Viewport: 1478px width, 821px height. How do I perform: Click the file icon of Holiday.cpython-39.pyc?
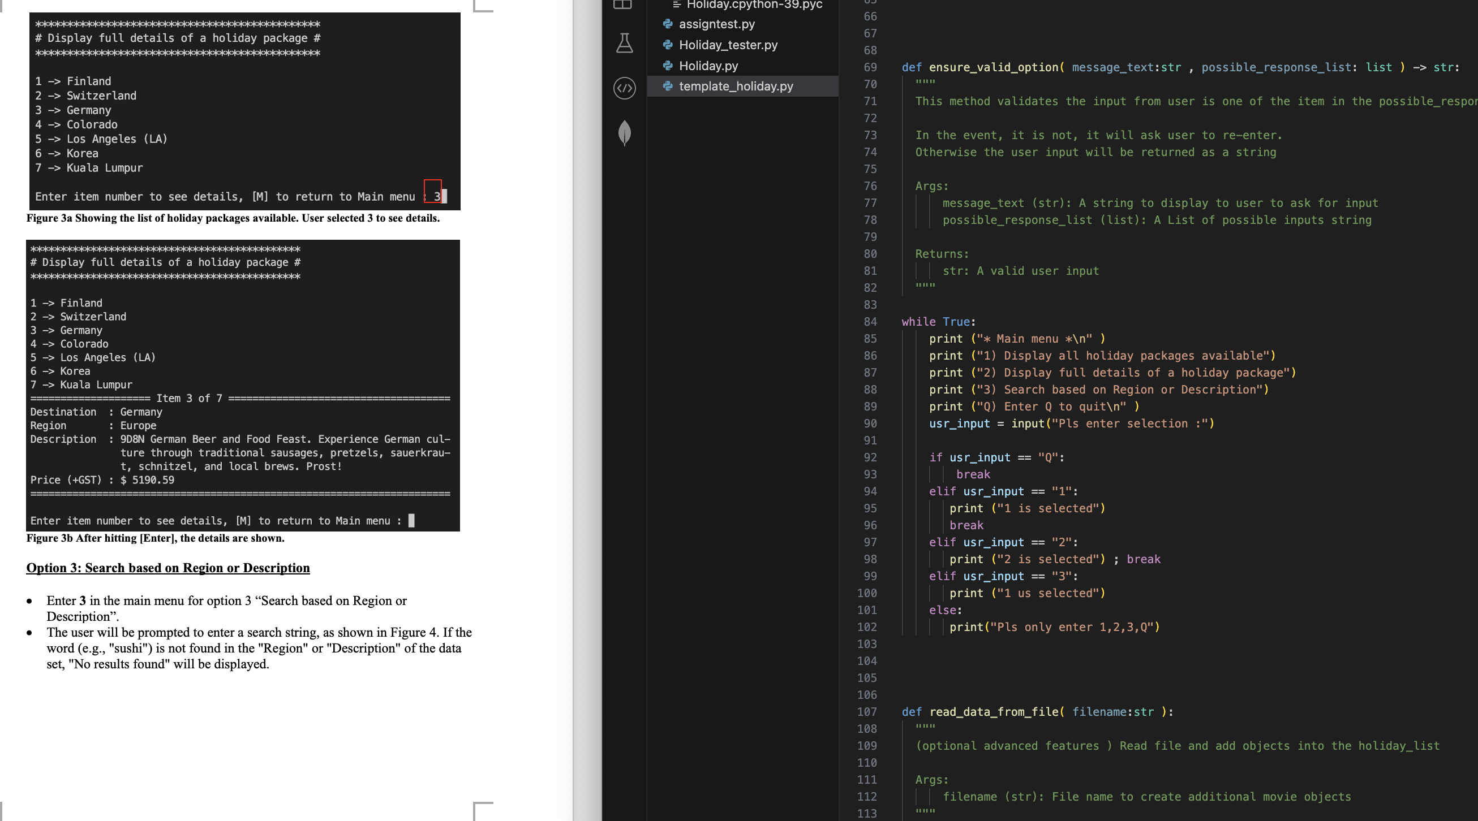coord(677,5)
